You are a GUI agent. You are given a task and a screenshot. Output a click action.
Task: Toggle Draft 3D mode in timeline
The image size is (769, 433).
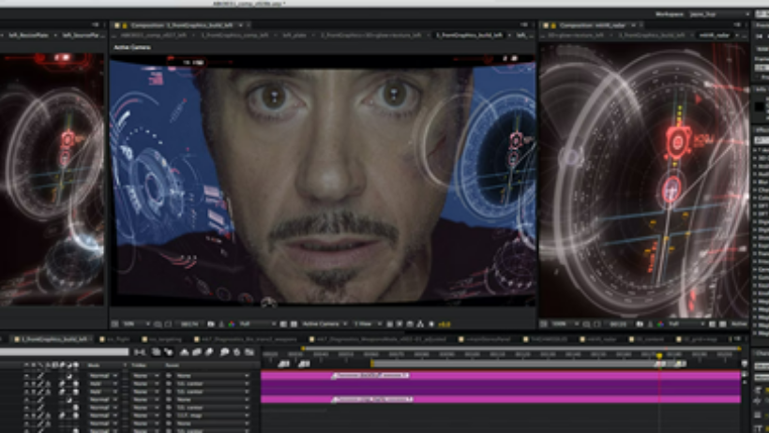(168, 352)
